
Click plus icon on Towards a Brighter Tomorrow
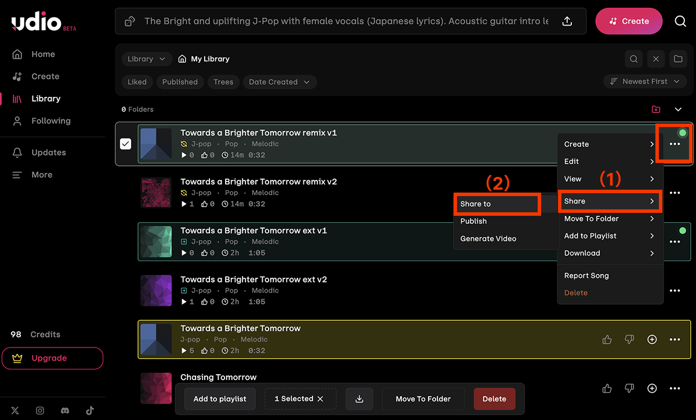[652, 339]
